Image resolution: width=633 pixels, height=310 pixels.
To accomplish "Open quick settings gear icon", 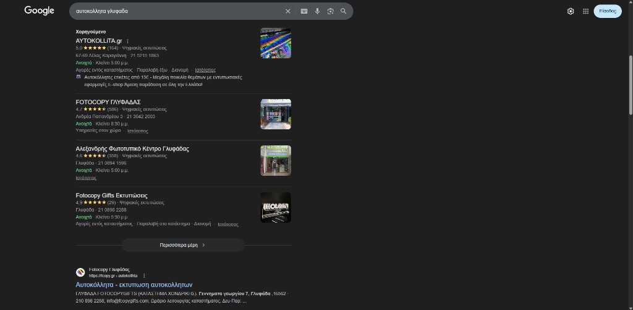I will click(x=571, y=11).
